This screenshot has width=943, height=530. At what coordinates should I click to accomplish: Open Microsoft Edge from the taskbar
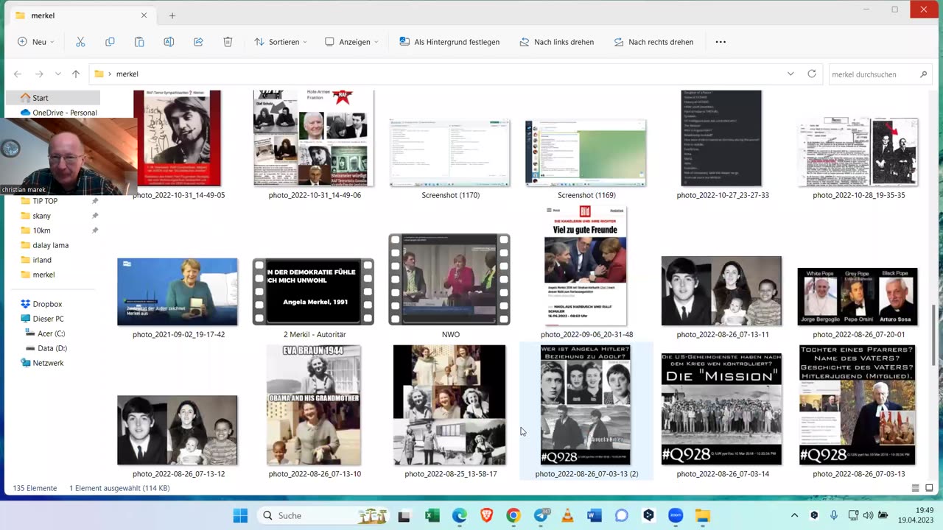(460, 515)
